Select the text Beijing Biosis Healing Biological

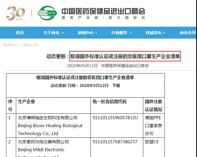[x=50, y=126]
